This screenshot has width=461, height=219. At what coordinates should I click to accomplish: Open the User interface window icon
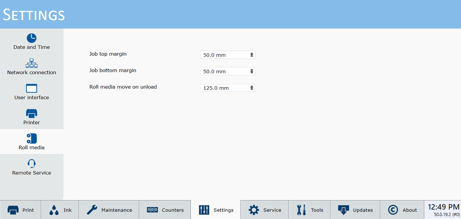click(32, 88)
